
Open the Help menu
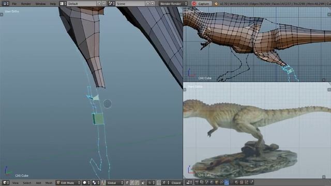[x=53, y=4]
